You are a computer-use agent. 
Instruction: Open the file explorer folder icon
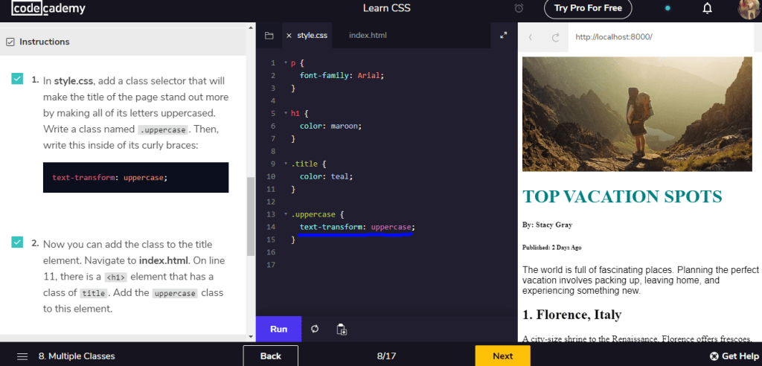point(269,36)
